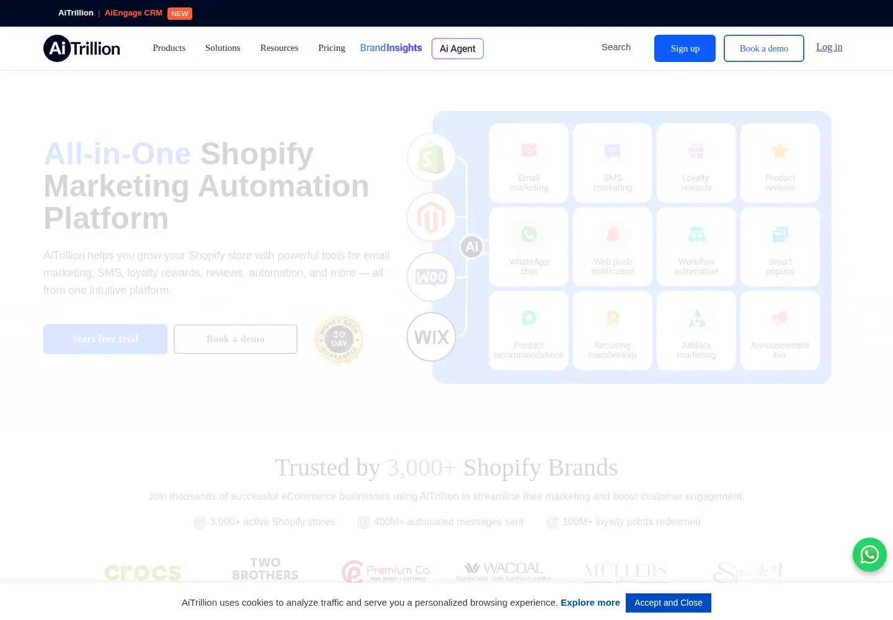
Task: Open the Workflow automation tile
Action: [696, 247]
